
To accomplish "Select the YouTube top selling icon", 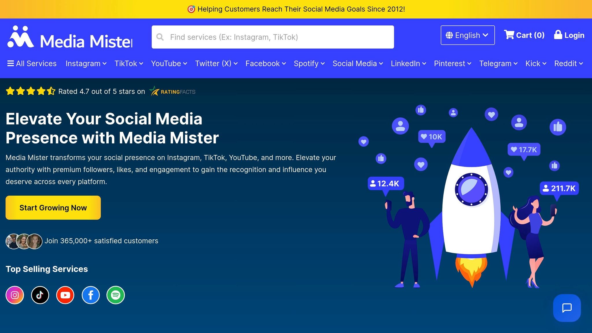I will point(65,295).
